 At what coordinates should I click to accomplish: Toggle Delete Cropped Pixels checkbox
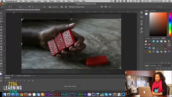pyautogui.click(x=70, y=7)
